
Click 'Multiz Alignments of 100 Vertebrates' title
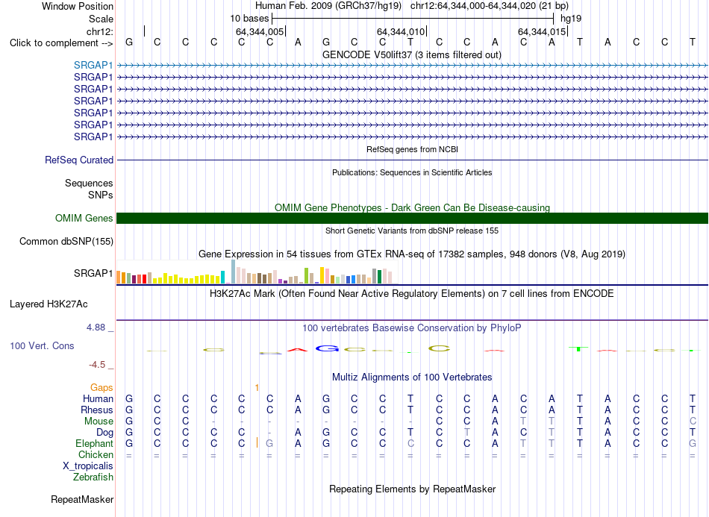412,377
